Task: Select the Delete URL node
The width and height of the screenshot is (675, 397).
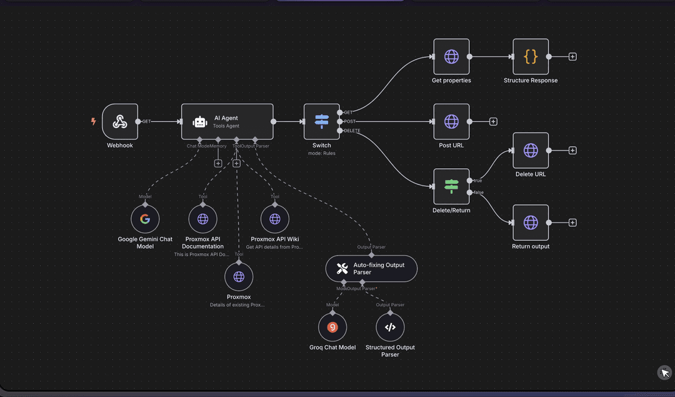Action: pyautogui.click(x=531, y=151)
